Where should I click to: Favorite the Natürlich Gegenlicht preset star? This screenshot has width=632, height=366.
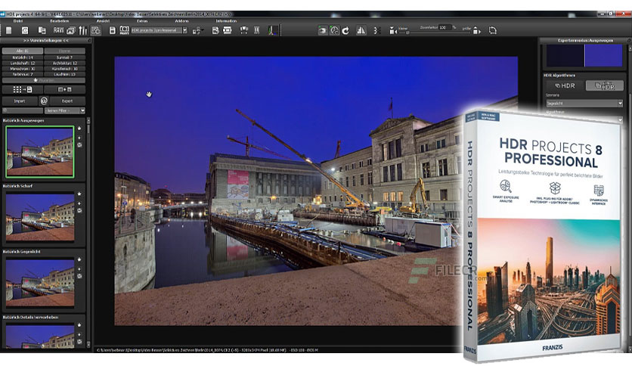tap(79, 259)
